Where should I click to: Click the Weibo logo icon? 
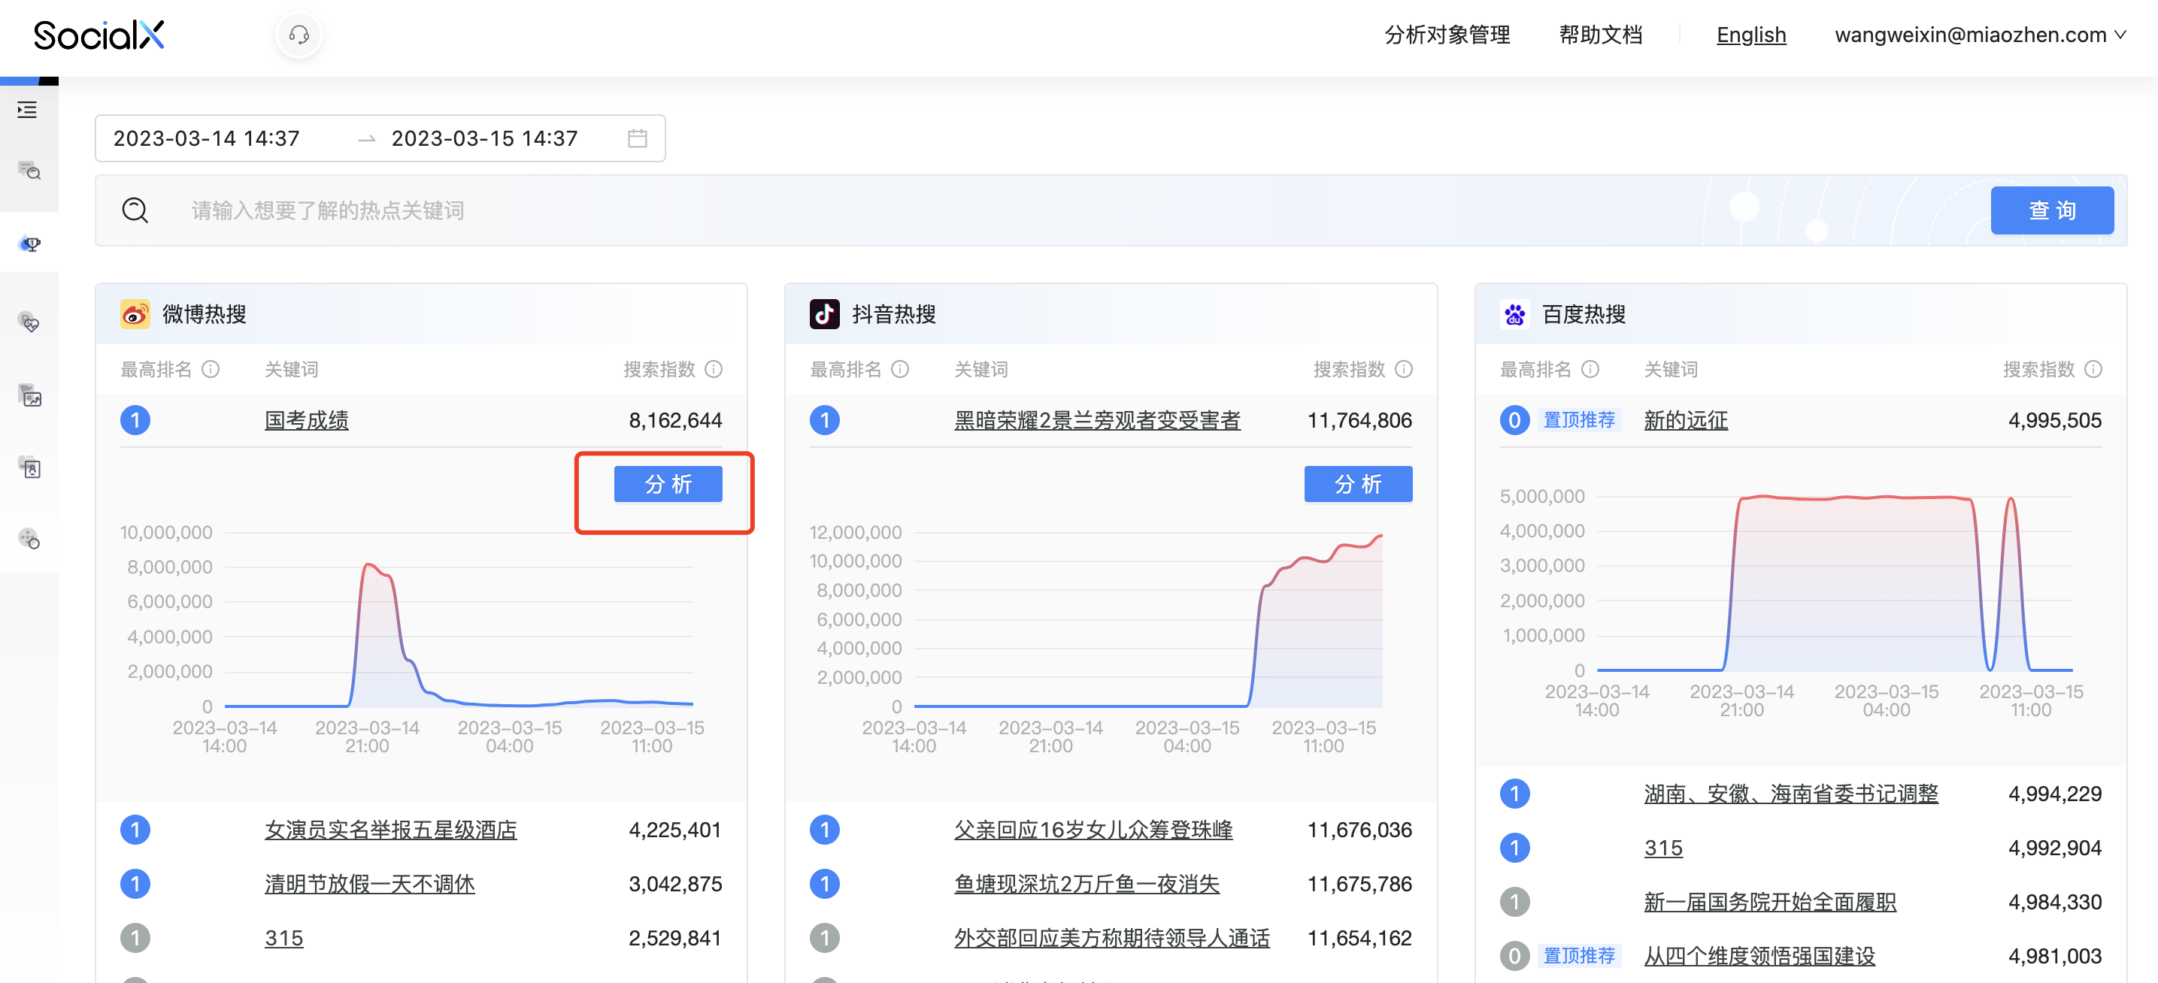135,314
